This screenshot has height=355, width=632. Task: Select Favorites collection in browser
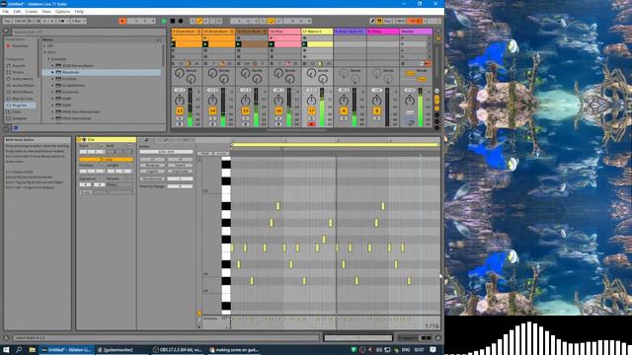tap(20, 46)
